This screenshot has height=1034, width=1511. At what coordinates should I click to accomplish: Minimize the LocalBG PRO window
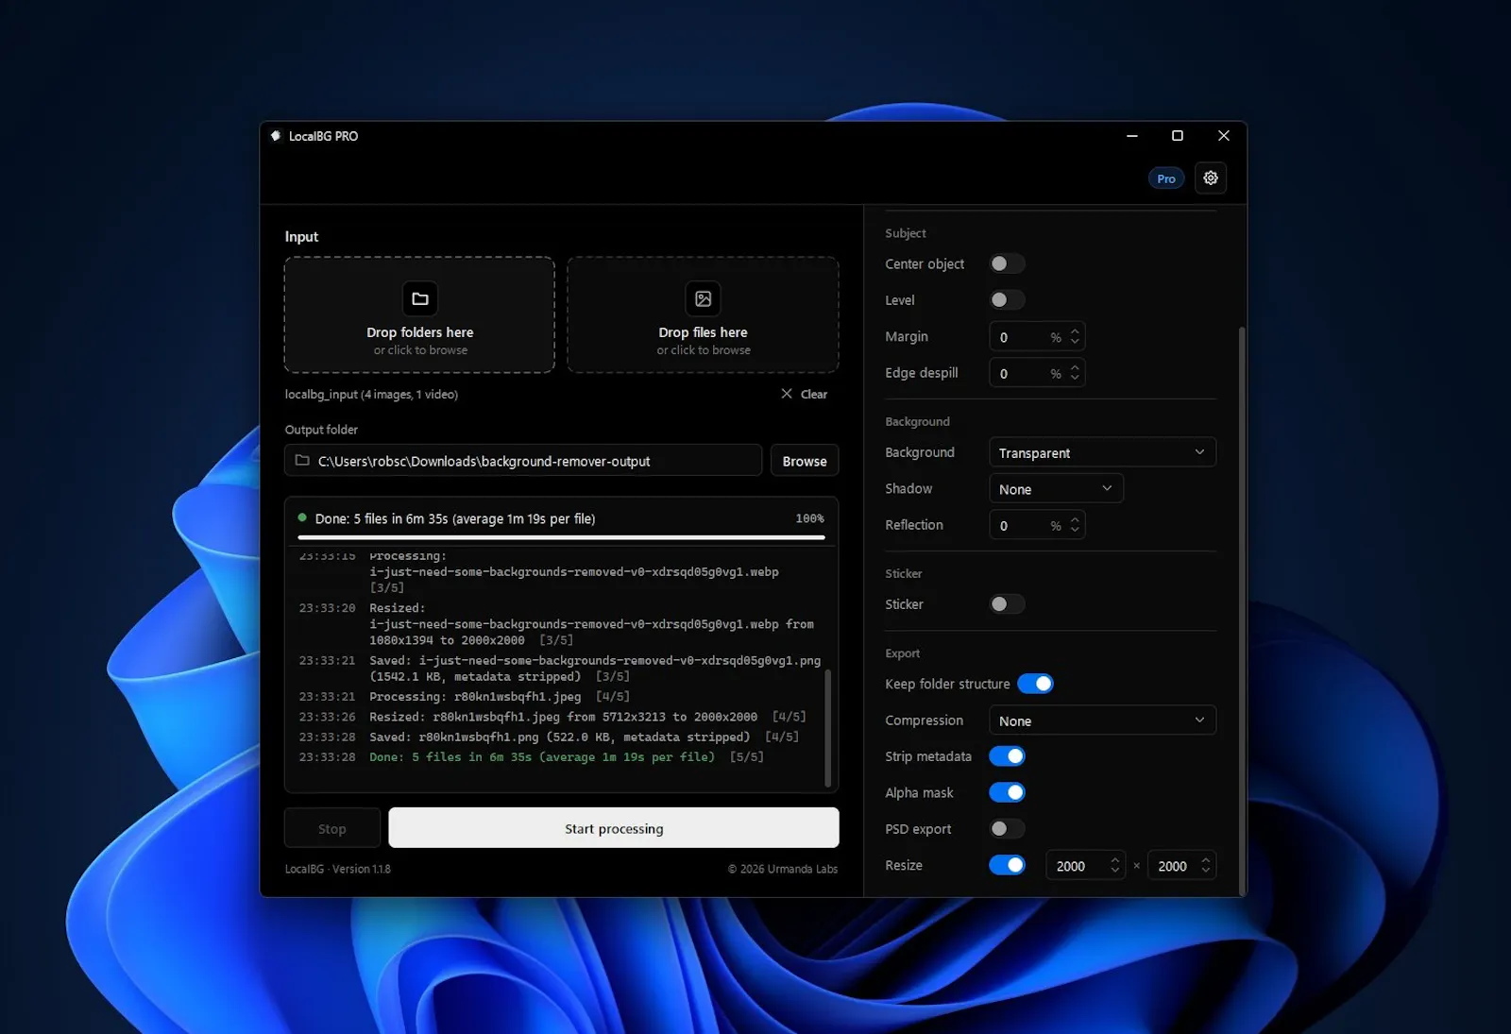click(1131, 136)
